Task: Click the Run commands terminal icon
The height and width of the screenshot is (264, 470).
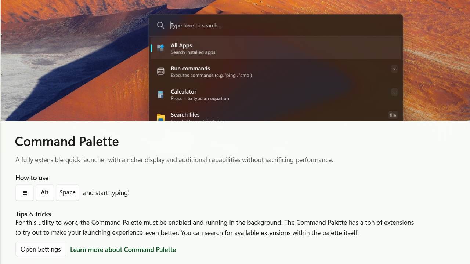Action: [x=160, y=71]
